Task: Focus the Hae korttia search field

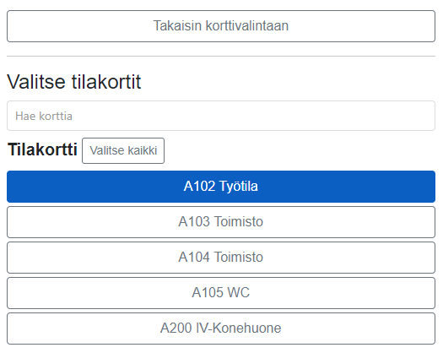Action: 221,116
